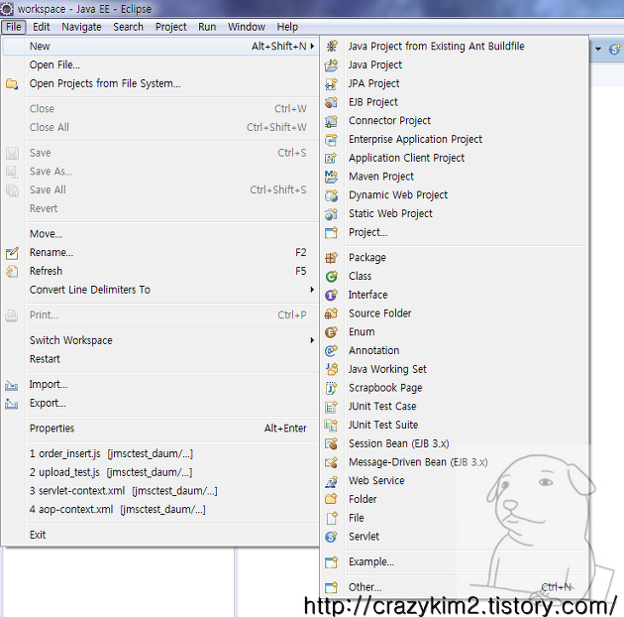Select Folder in New submenu
Screen dimensions: 624x617
pyautogui.click(x=455, y=499)
